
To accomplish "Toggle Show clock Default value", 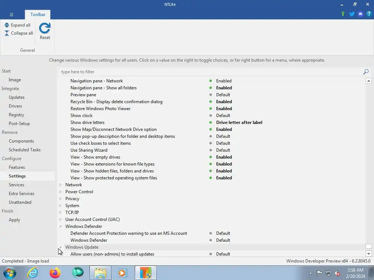I will [223, 116].
